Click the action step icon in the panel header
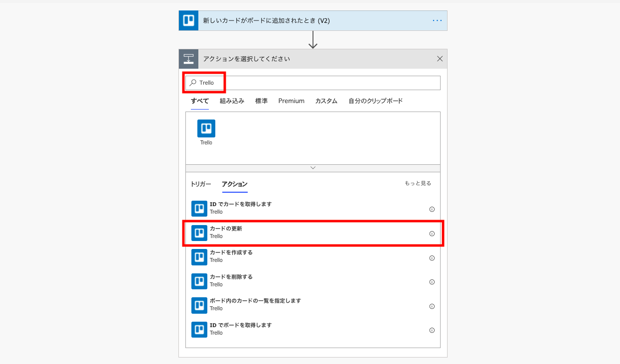This screenshot has width=620, height=364. [188, 59]
